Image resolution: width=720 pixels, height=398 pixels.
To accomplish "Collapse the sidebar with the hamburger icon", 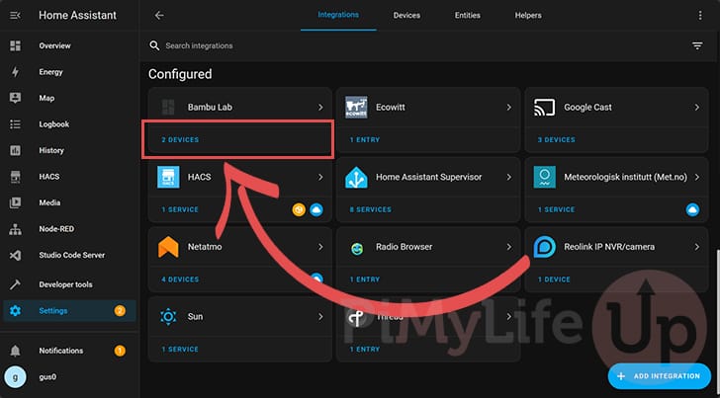I will (x=15, y=16).
